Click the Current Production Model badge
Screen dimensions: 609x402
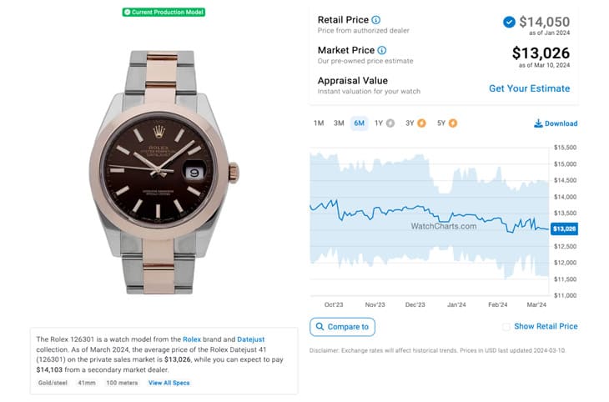coord(164,13)
